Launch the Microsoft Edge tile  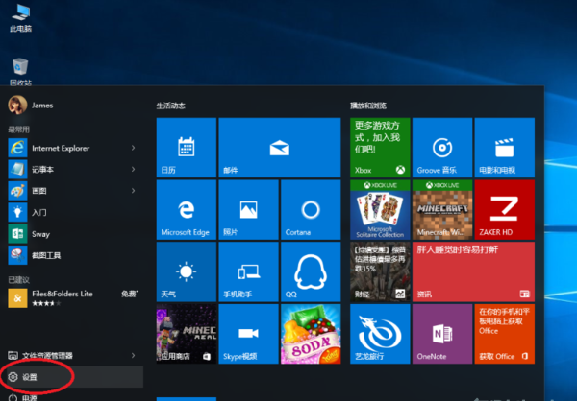187,210
